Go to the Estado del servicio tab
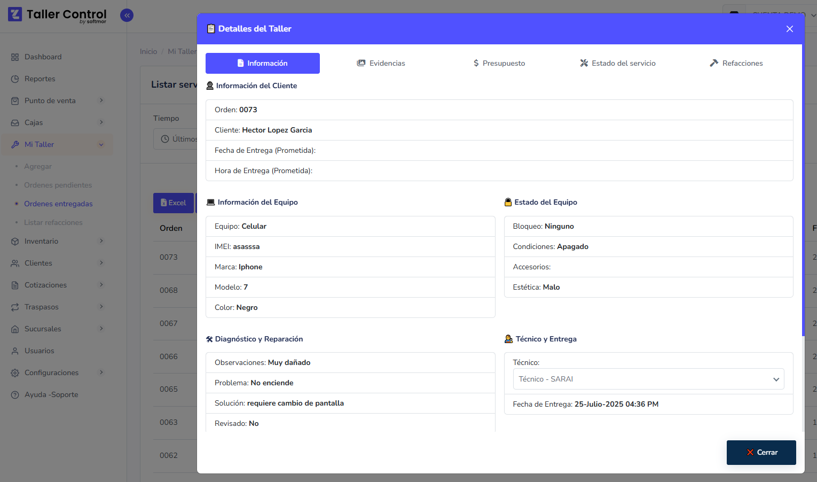The width and height of the screenshot is (817, 482). point(617,63)
